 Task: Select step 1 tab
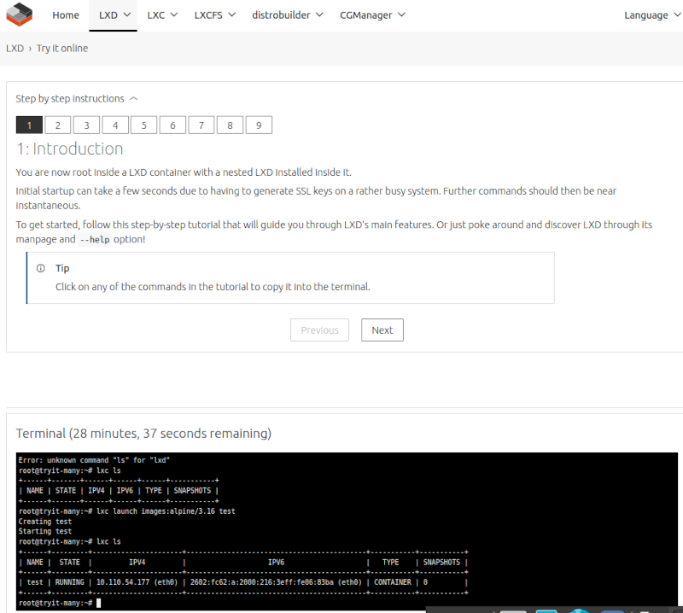(29, 126)
